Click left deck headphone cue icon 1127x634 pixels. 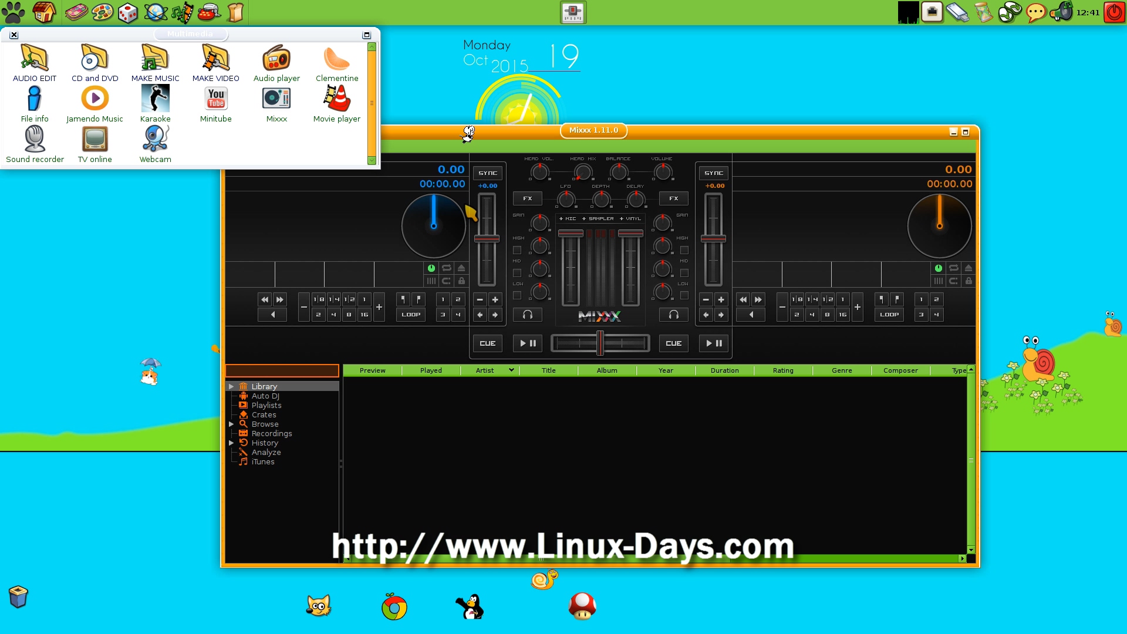point(527,315)
